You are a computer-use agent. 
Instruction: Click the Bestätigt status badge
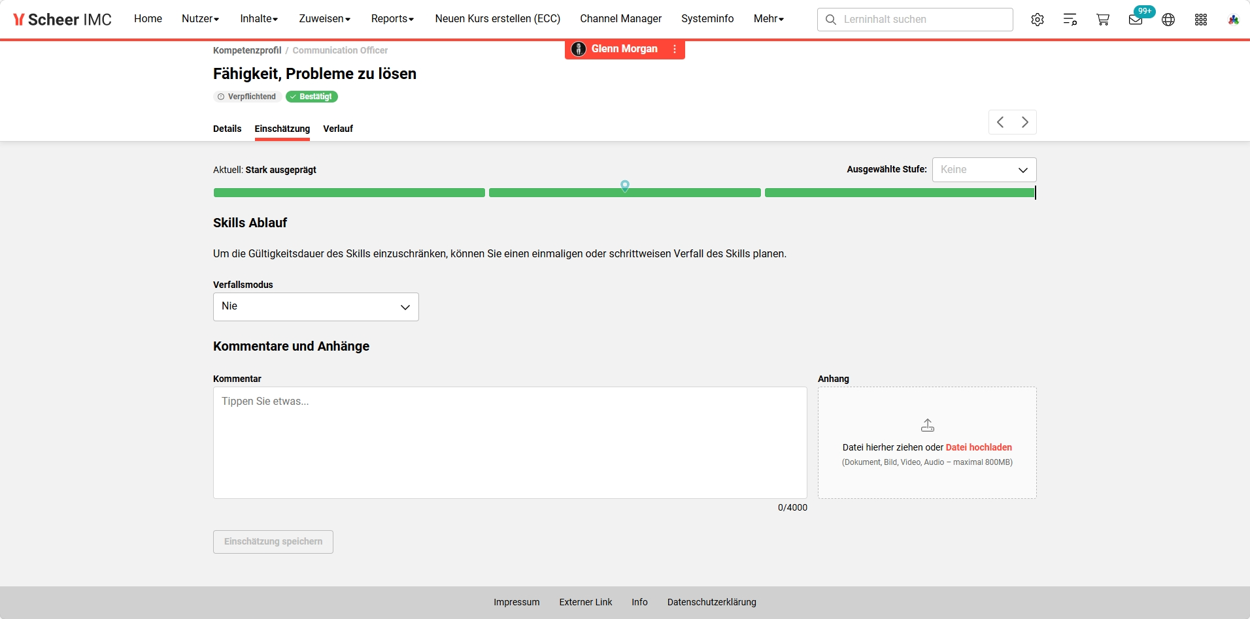tap(312, 97)
